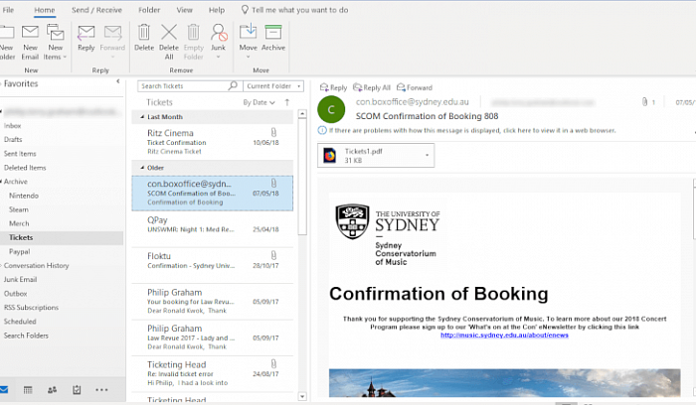Click Forward in the reading pane
This screenshot has height=405, width=696.
pyautogui.click(x=415, y=87)
